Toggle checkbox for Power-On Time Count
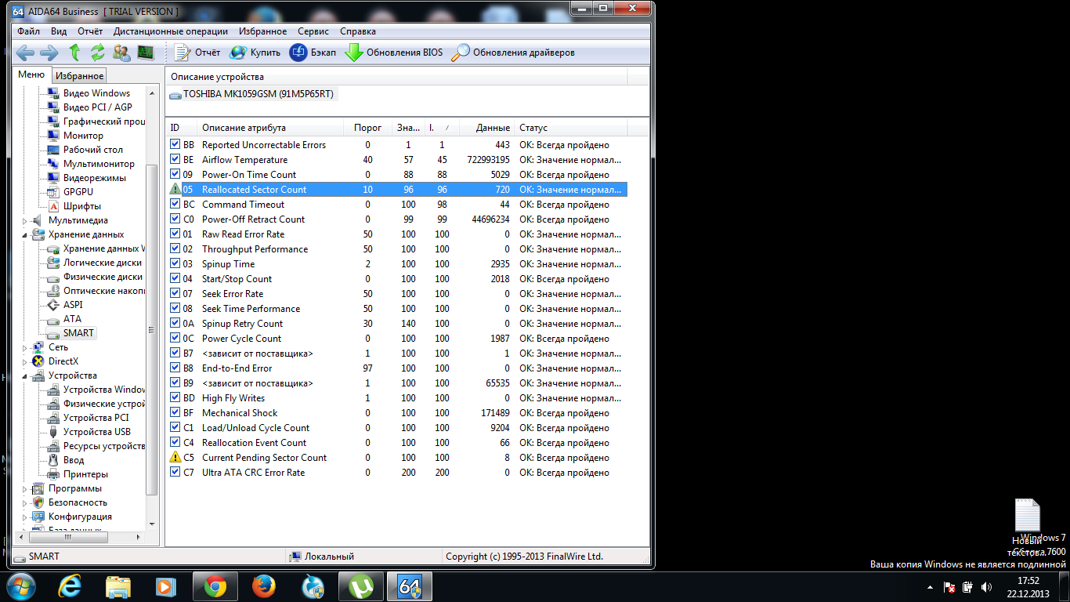Screen dimensions: 1070x602 175,175
